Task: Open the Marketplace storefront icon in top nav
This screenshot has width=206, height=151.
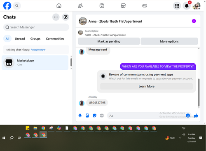Action: tap(123, 6)
